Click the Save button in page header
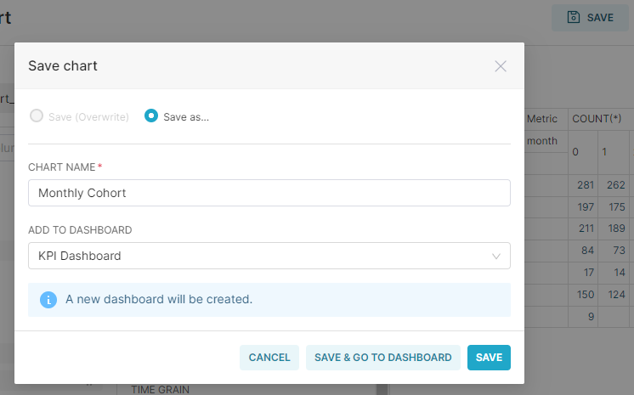 [590, 17]
